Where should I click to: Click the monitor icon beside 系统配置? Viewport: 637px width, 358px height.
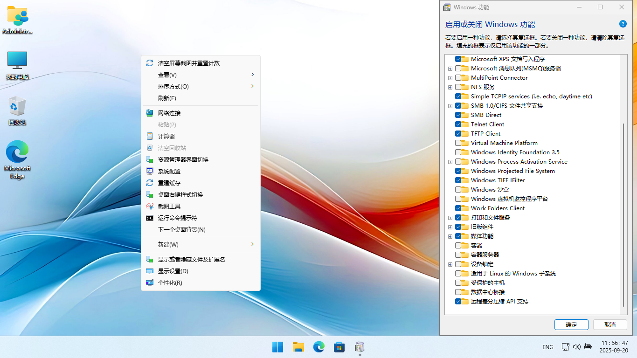[x=150, y=171]
